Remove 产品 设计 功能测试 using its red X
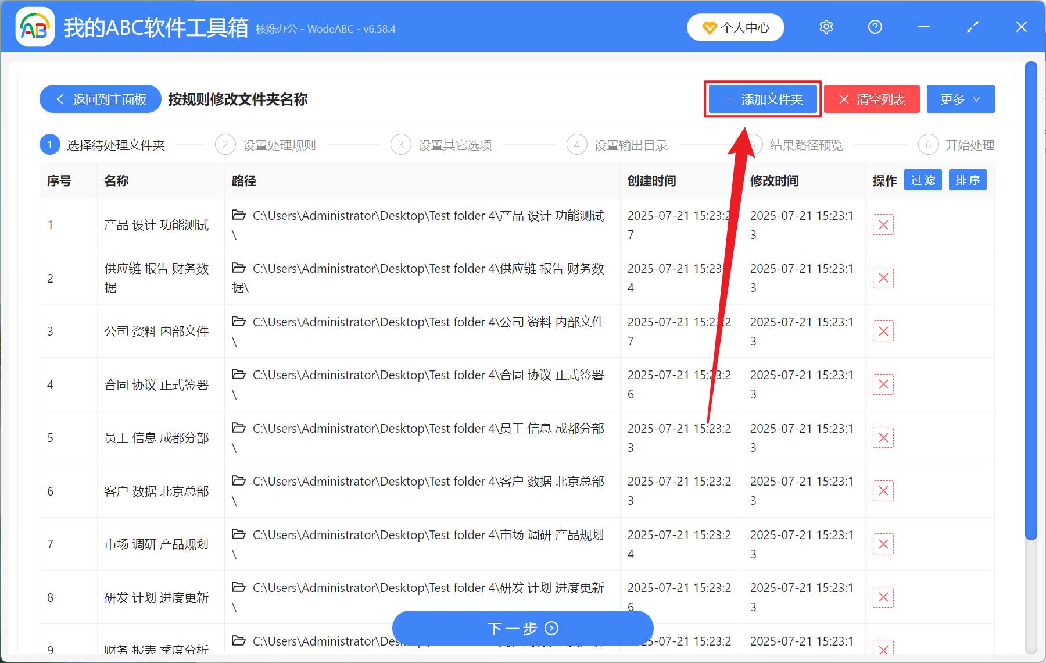The image size is (1046, 663). click(x=883, y=224)
